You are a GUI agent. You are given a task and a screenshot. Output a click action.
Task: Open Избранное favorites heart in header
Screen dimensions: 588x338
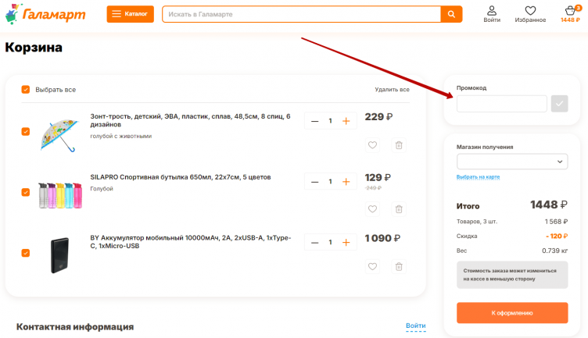click(530, 11)
